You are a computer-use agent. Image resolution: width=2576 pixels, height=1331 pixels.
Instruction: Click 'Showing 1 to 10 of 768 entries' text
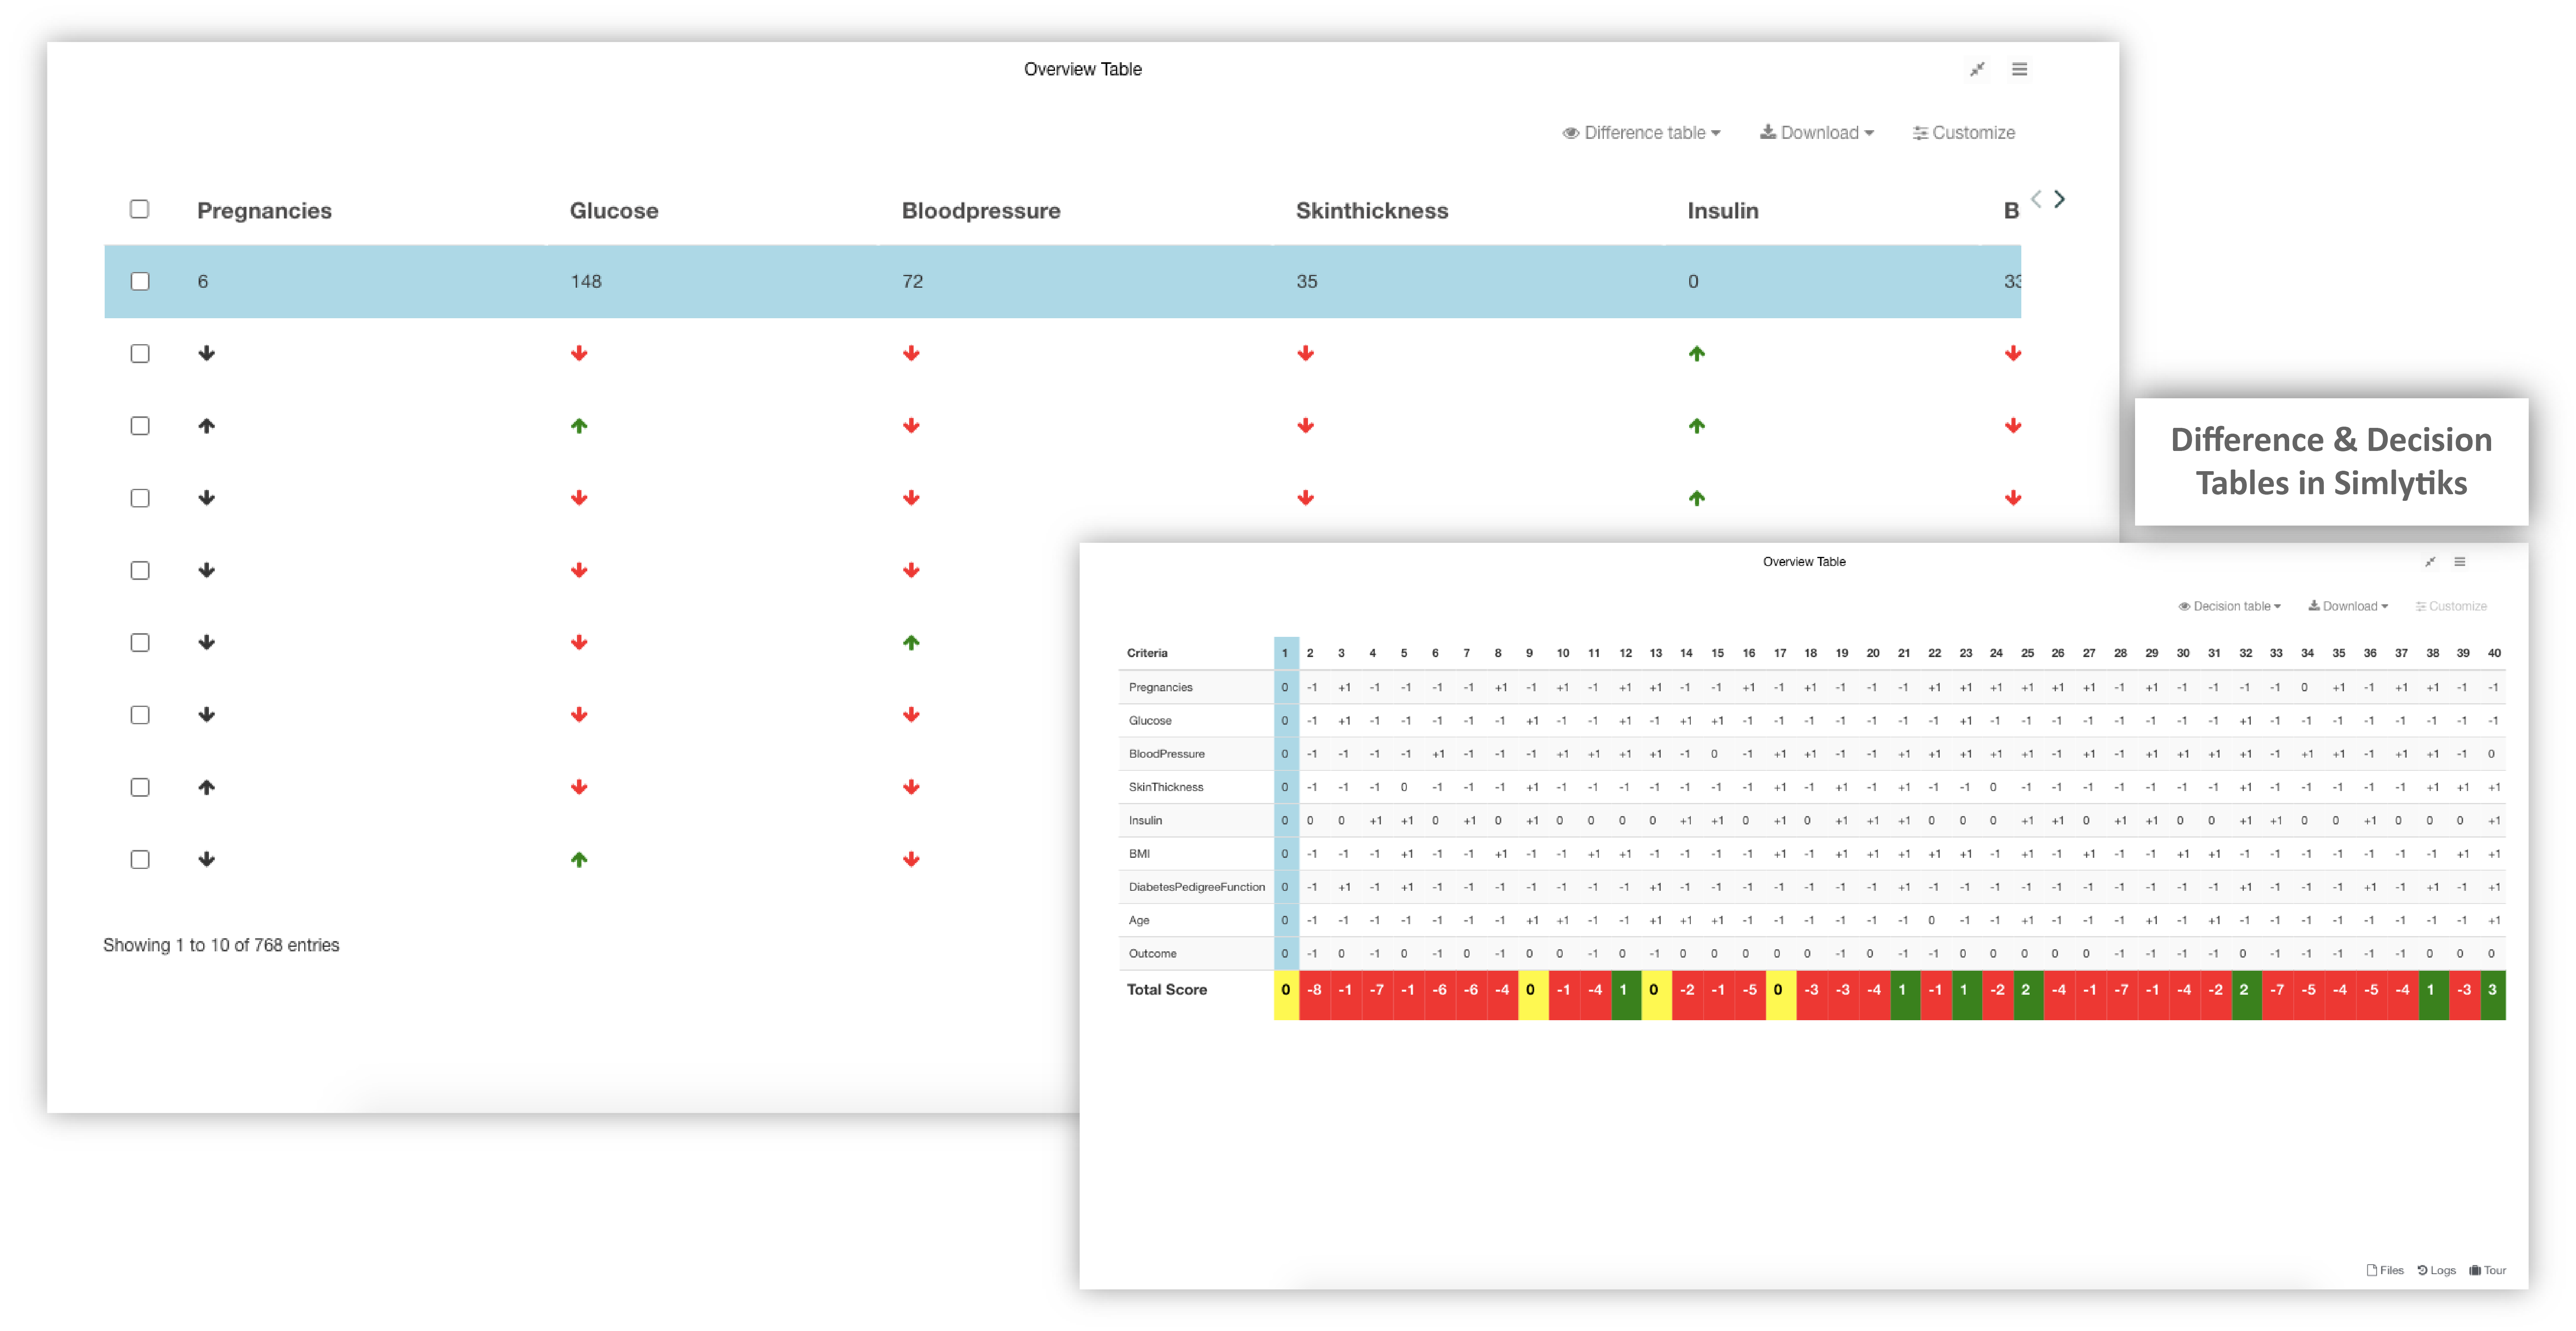[221, 946]
